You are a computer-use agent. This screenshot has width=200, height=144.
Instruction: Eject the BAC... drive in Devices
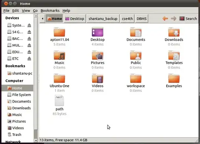tap(29, 38)
